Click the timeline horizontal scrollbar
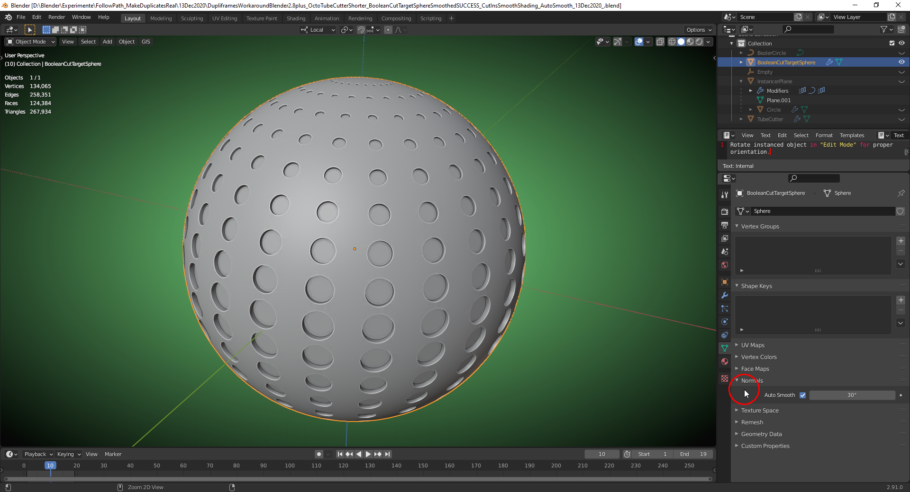Image resolution: width=910 pixels, height=492 pixels. click(x=358, y=479)
